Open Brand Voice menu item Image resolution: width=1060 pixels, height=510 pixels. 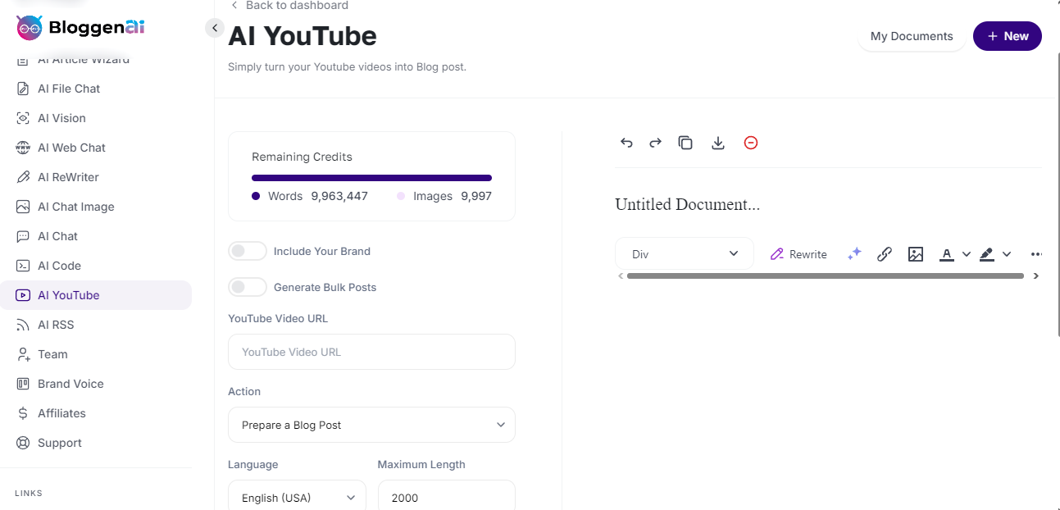(x=96, y=384)
